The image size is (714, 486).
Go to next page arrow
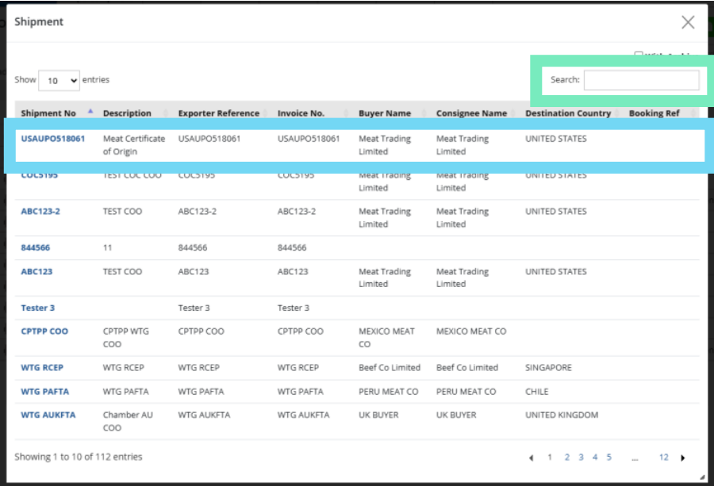pyautogui.click(x=682, y=457)
